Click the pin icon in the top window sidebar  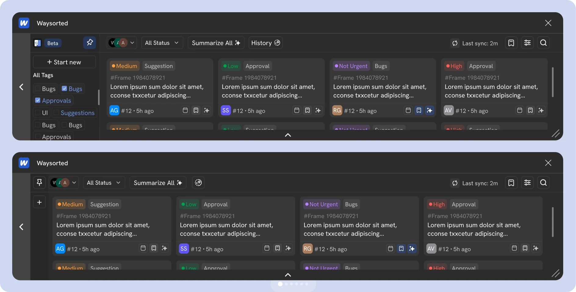pos(89,42)
